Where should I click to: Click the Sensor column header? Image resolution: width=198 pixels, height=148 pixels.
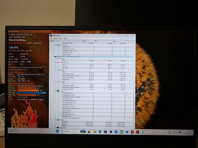[66, 41]
